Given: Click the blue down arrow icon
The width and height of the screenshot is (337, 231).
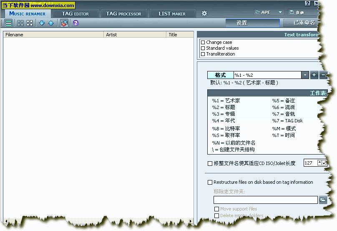Looking at the screenshot, I should click(42, 23).
